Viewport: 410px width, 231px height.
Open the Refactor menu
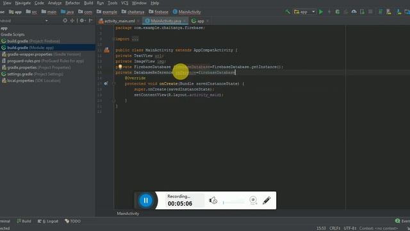click(x=72, y=3)
